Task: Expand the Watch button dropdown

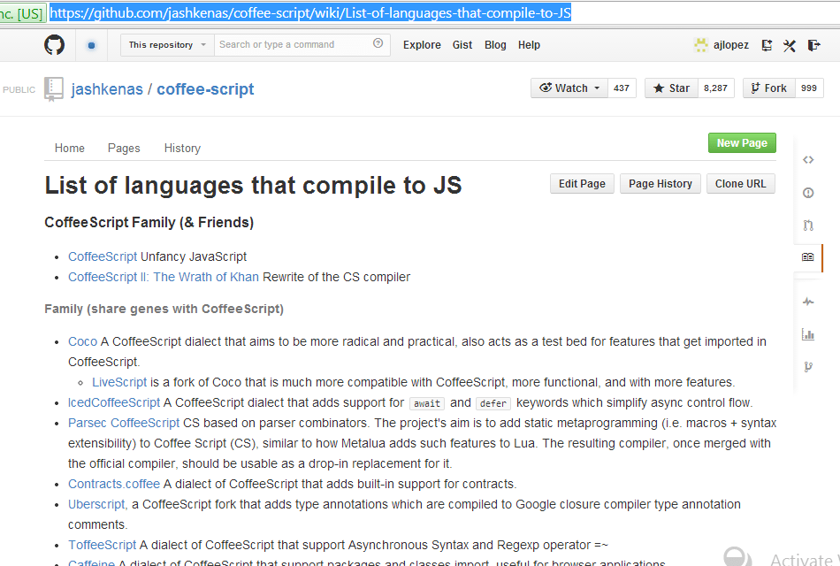Action: click(x=597, y=88)
